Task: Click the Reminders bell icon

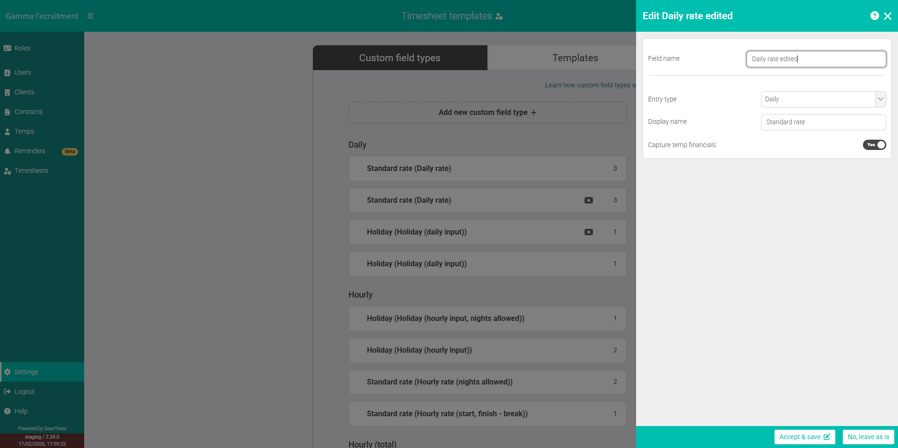Action: coord(7,151)
